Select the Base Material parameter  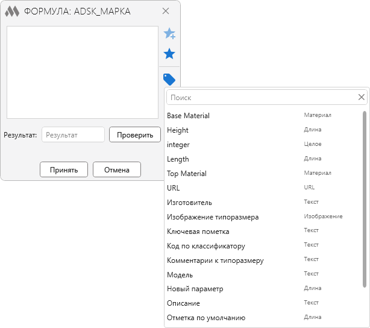264,116
